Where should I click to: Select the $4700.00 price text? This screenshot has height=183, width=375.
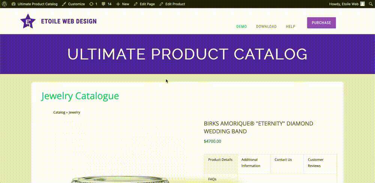[212, 141]
